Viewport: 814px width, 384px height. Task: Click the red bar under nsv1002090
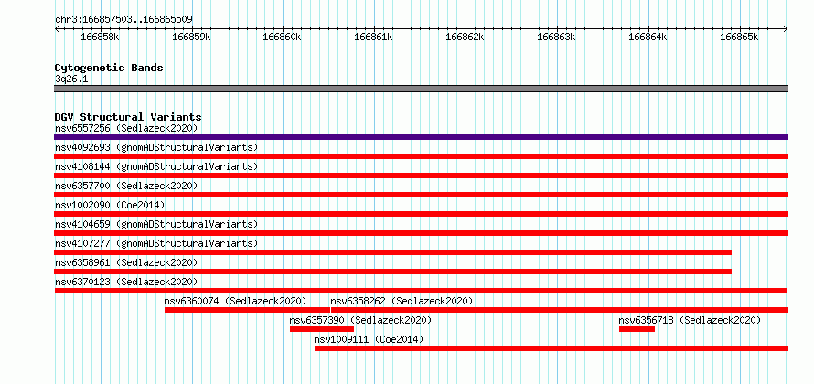421,214
